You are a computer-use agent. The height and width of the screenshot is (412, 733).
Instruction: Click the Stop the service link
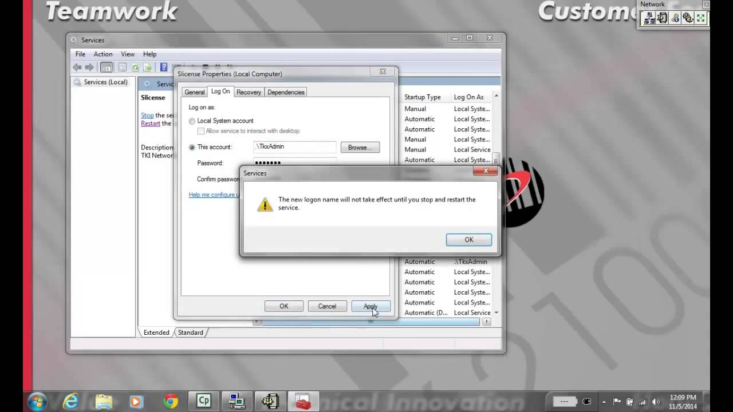click(147, 115)
